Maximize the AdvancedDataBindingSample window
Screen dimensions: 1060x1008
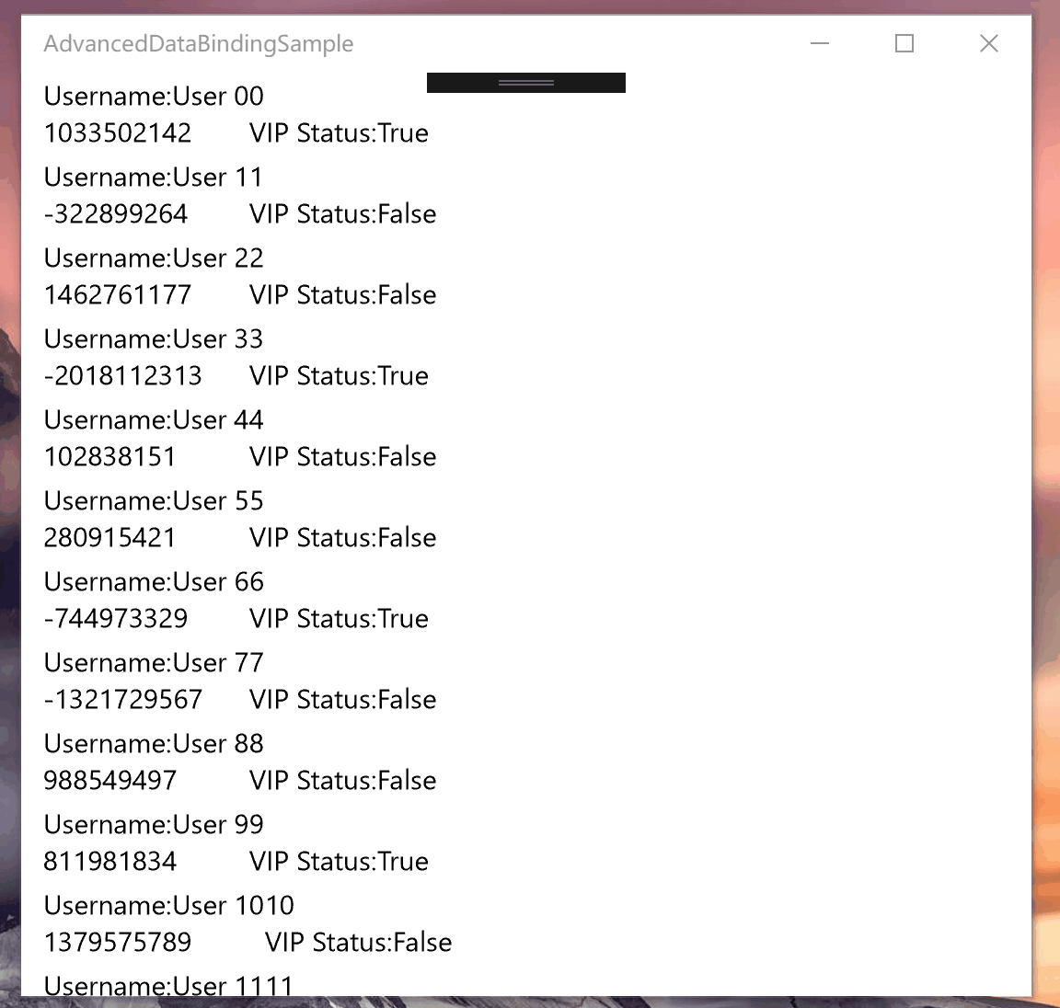point(904,43)
